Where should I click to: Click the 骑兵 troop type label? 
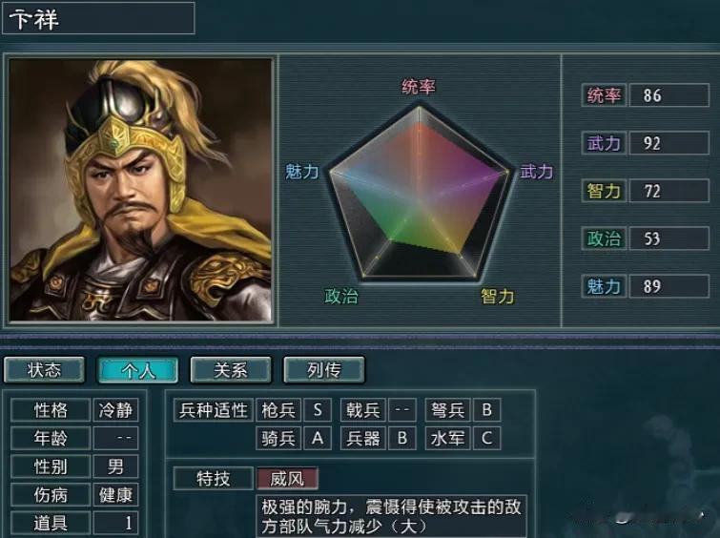pyautogui.click(x=278, y=438)
